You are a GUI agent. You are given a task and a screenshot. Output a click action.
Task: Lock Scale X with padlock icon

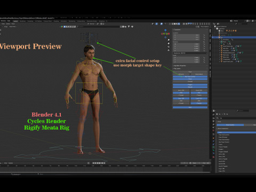[x=204, y=58]
